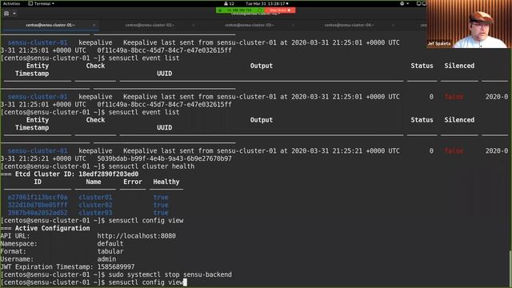The image size is (512, 288).
Task: Click the 'API URL:' label
Action: pyautogui.click(x=15, y=236)
